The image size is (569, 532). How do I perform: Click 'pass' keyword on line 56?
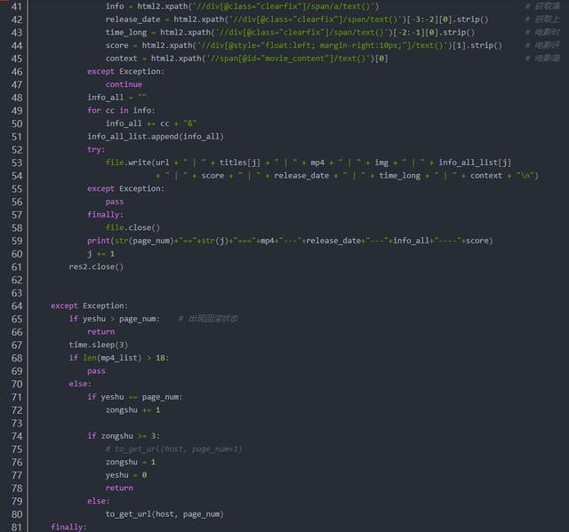tap(115, 202)
